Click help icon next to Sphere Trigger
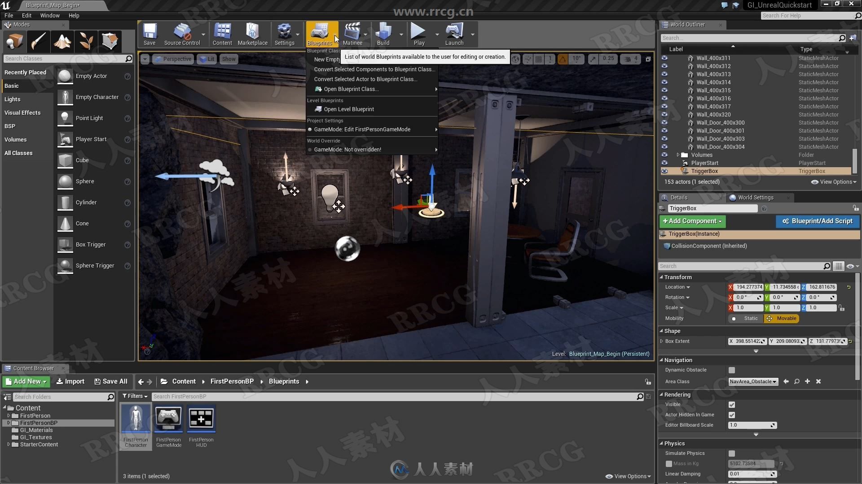Image resolution: width=862 pixels, height=484 pixels. point(128,266)
